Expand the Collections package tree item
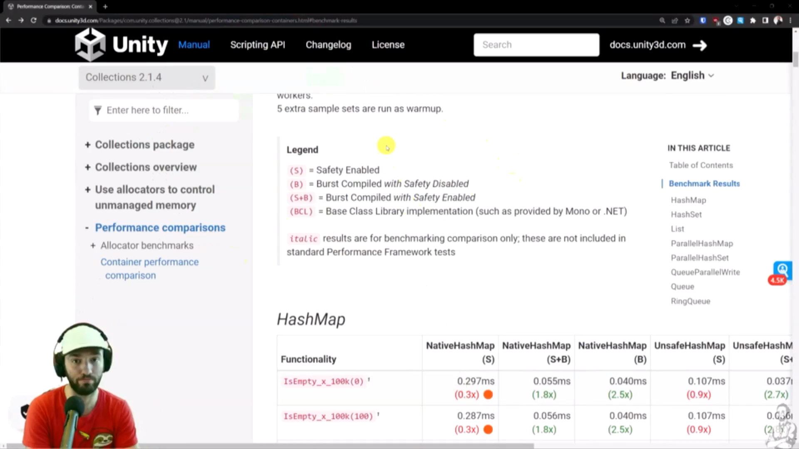799x449 pixels. pyautogui.click(x=88, y=145)
